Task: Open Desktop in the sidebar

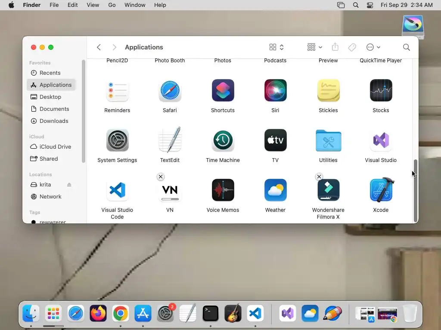Action: (x=51, y=97)
